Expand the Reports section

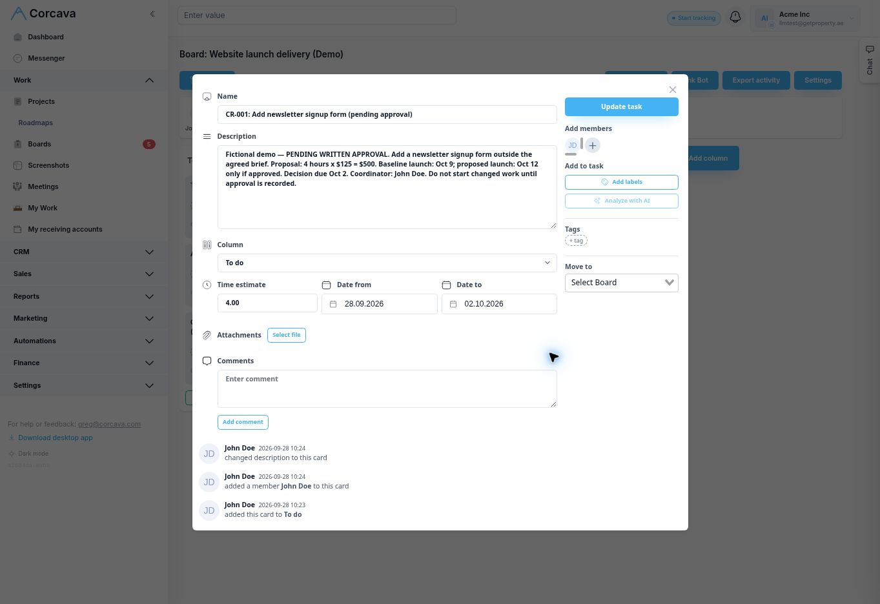point(84,296)
